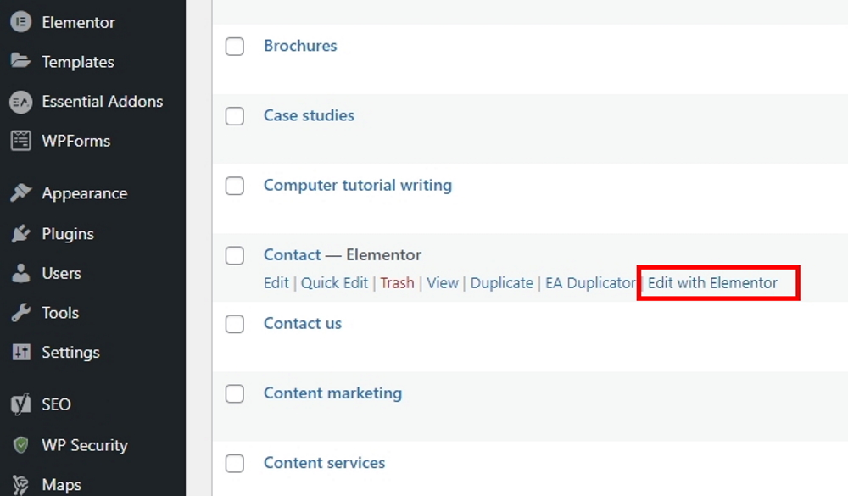Click the Tools wrench icon
The width and height of the screenshot is (848, 496).
coord(20,313)
